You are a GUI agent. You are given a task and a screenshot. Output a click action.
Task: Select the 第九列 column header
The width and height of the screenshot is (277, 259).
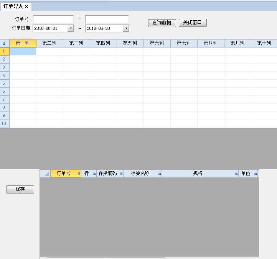pyautogui.click(x=237, y=43)
